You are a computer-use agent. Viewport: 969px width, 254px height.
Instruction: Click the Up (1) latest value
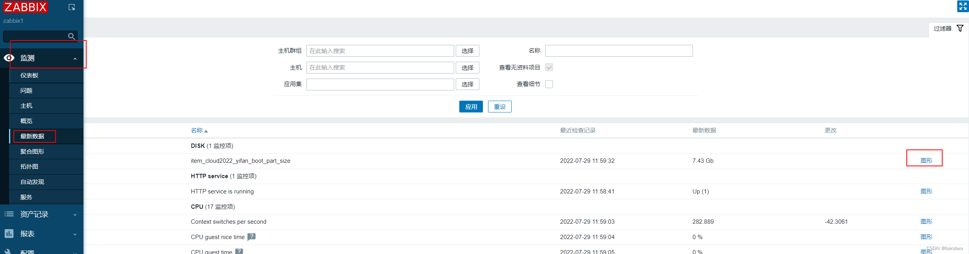700,191
